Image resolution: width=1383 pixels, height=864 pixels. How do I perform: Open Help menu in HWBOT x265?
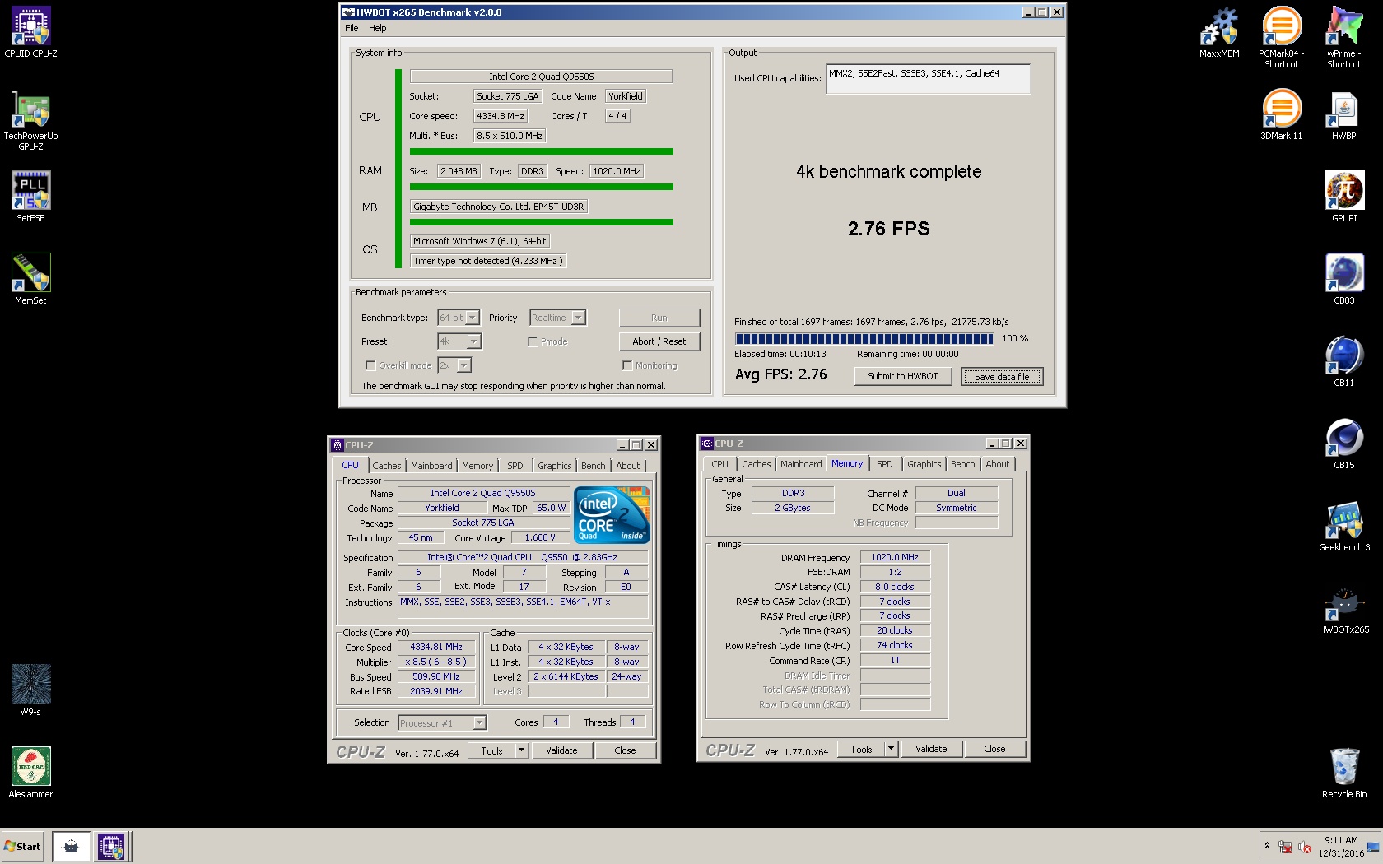[x=377, y=28]
